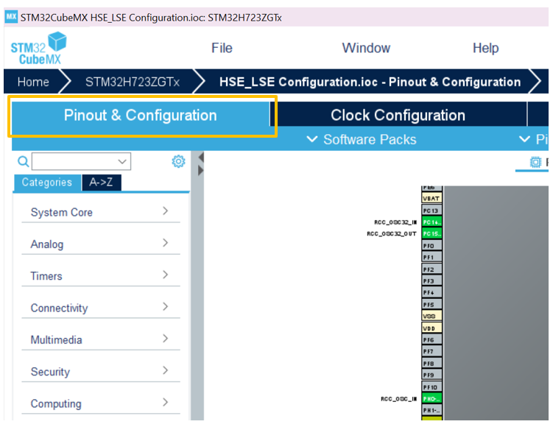Viewport: 553px width, 427px height.
Task: Select the PF10 pin
Action: pyautogui.click(x=432, y=387)
